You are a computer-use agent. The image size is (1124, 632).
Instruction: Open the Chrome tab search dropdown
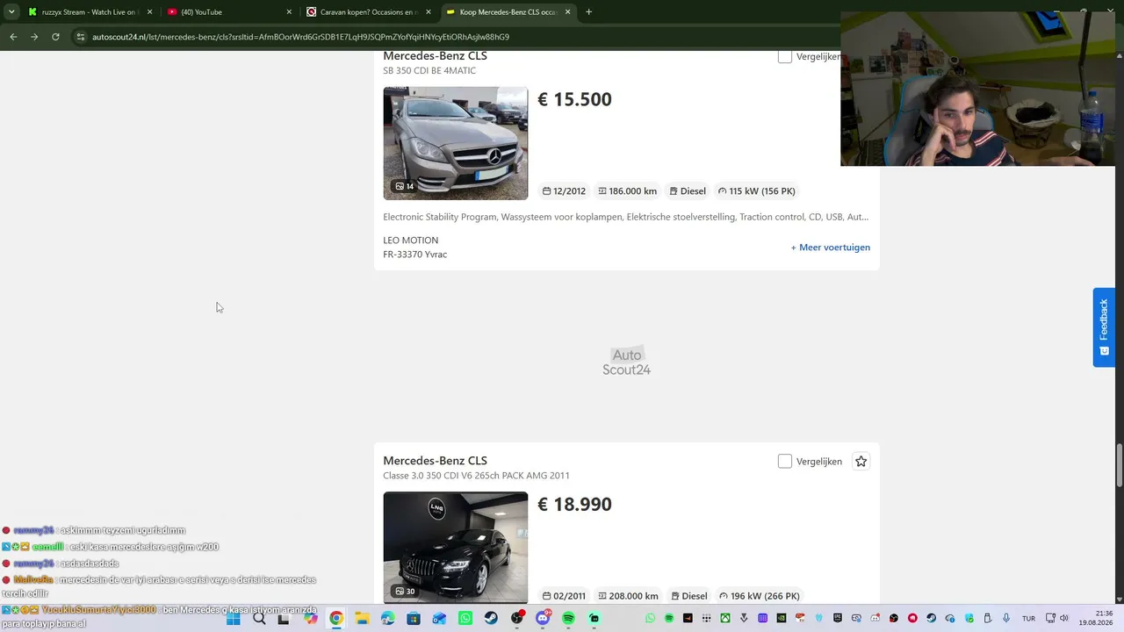pos(11,12)
